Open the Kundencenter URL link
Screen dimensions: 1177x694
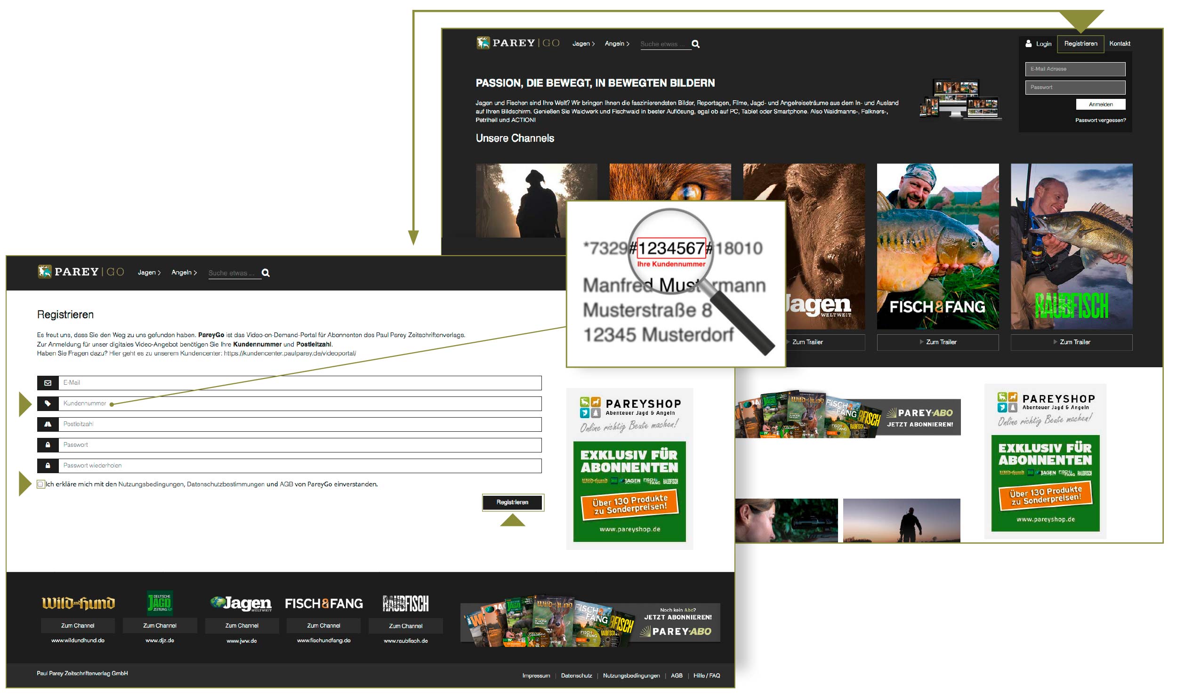(290, 354)
